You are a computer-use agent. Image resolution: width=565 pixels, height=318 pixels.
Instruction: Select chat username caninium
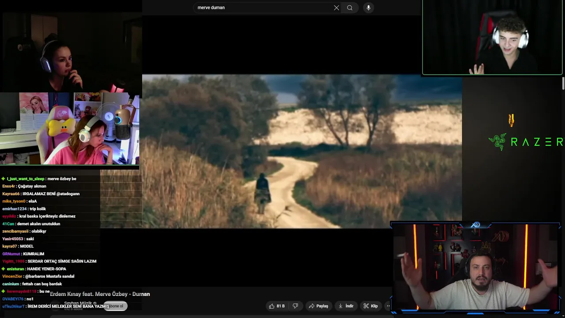11,284
